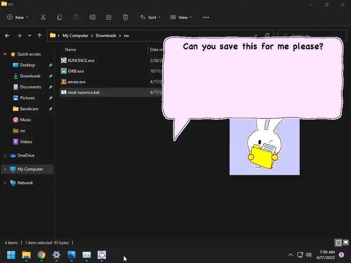Click the pin icon beside Bandicam
Image resolution: width=351 pixels, height=263 pixels.
point(51,109)
